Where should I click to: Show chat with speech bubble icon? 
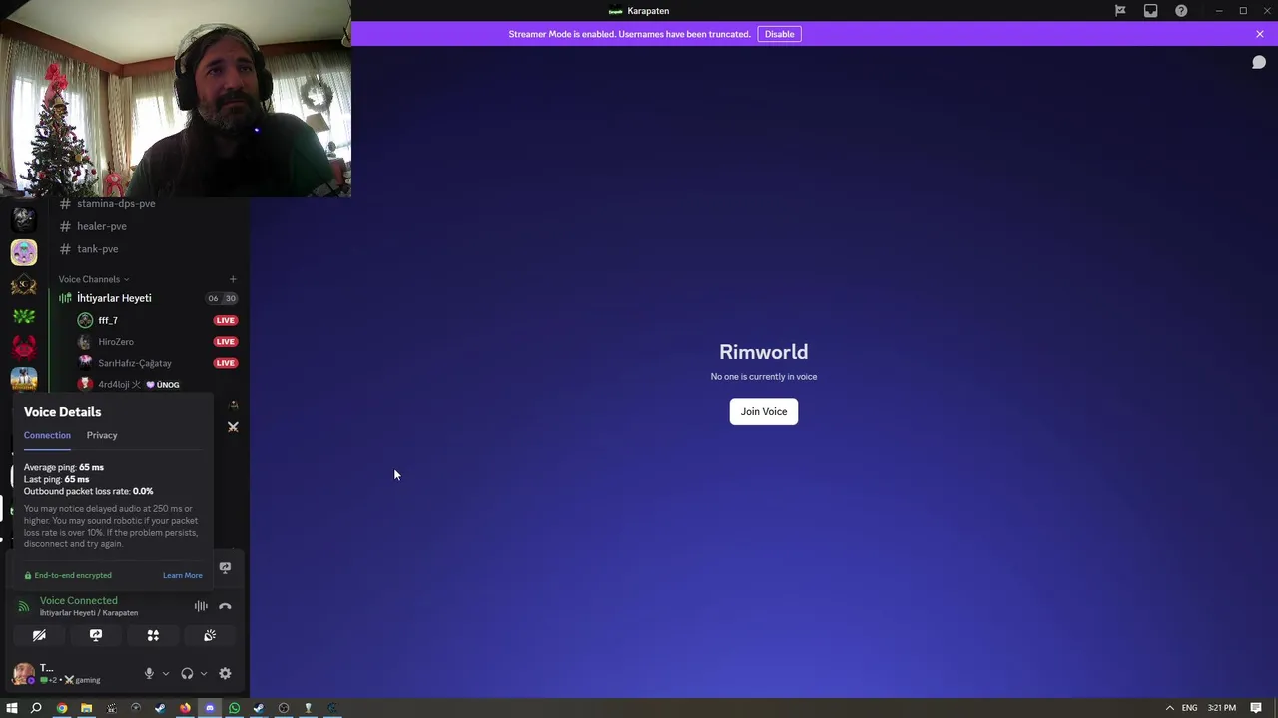[x=1259, y=63]
